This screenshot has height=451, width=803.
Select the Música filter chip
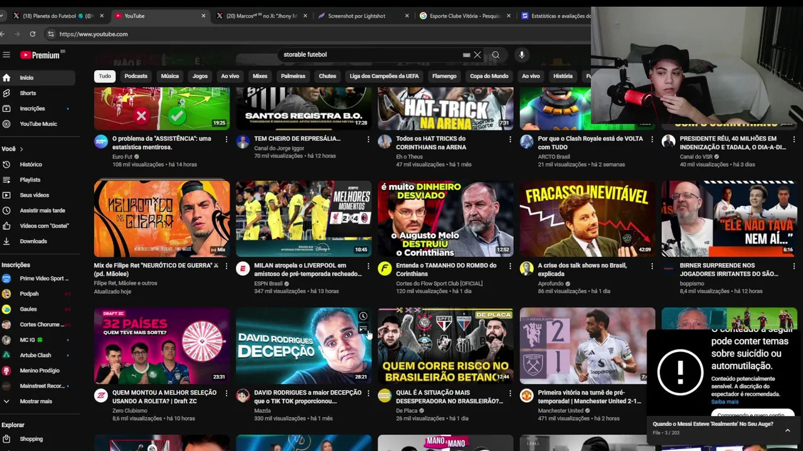pos(170,76)
